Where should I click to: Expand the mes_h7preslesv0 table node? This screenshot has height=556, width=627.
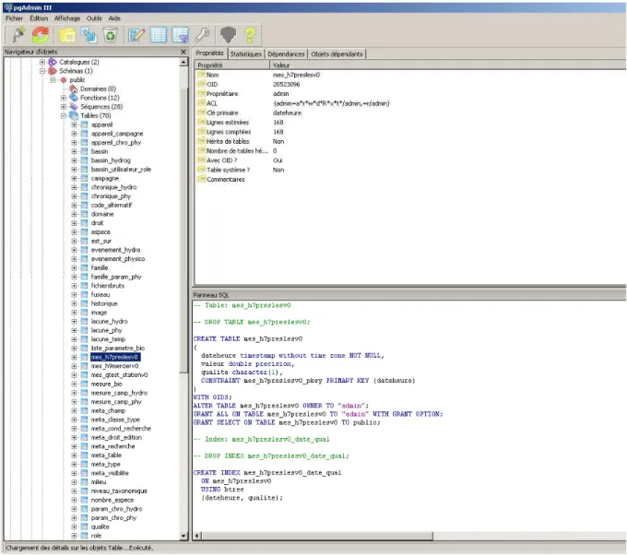[x=74, y=357]
